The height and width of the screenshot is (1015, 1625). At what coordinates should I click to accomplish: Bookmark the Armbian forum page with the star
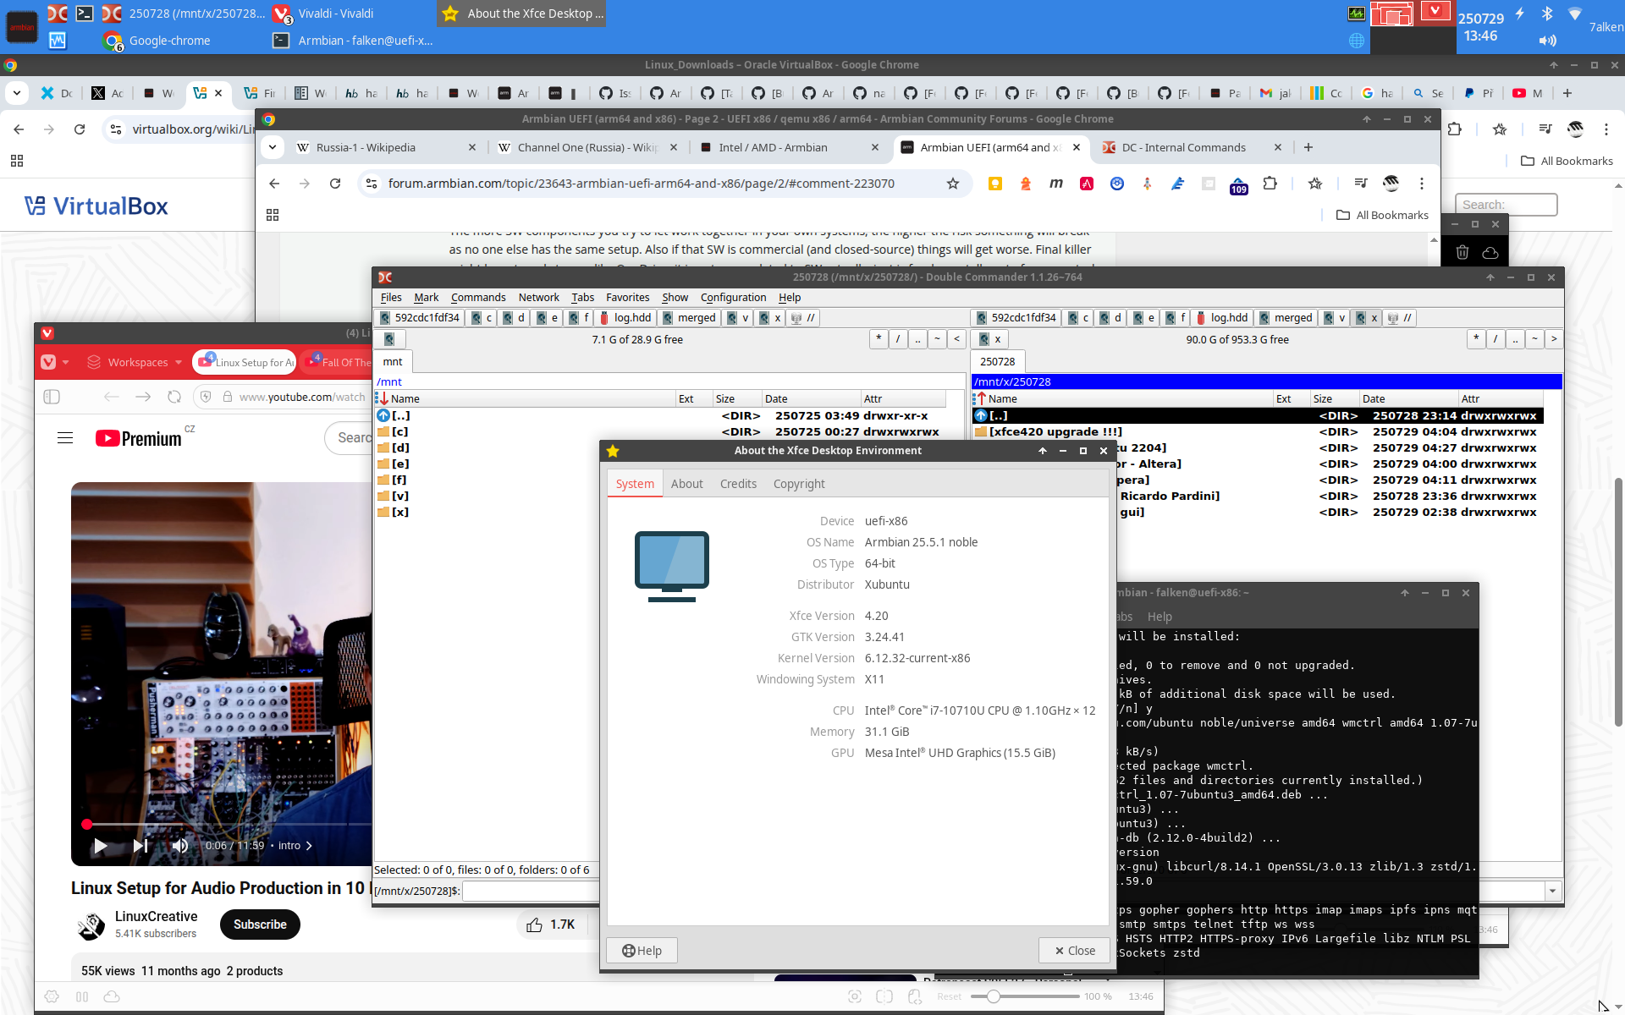pos(953,184)
